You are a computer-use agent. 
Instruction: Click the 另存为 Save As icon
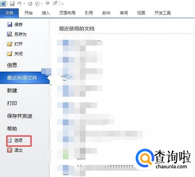[10, 34]
